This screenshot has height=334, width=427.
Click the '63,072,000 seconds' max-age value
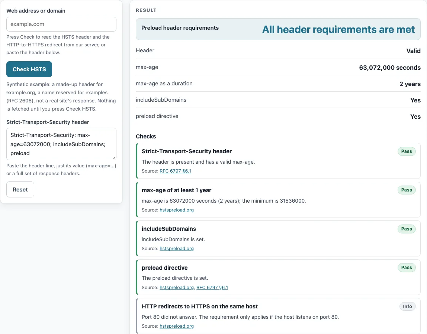[390, 68]
